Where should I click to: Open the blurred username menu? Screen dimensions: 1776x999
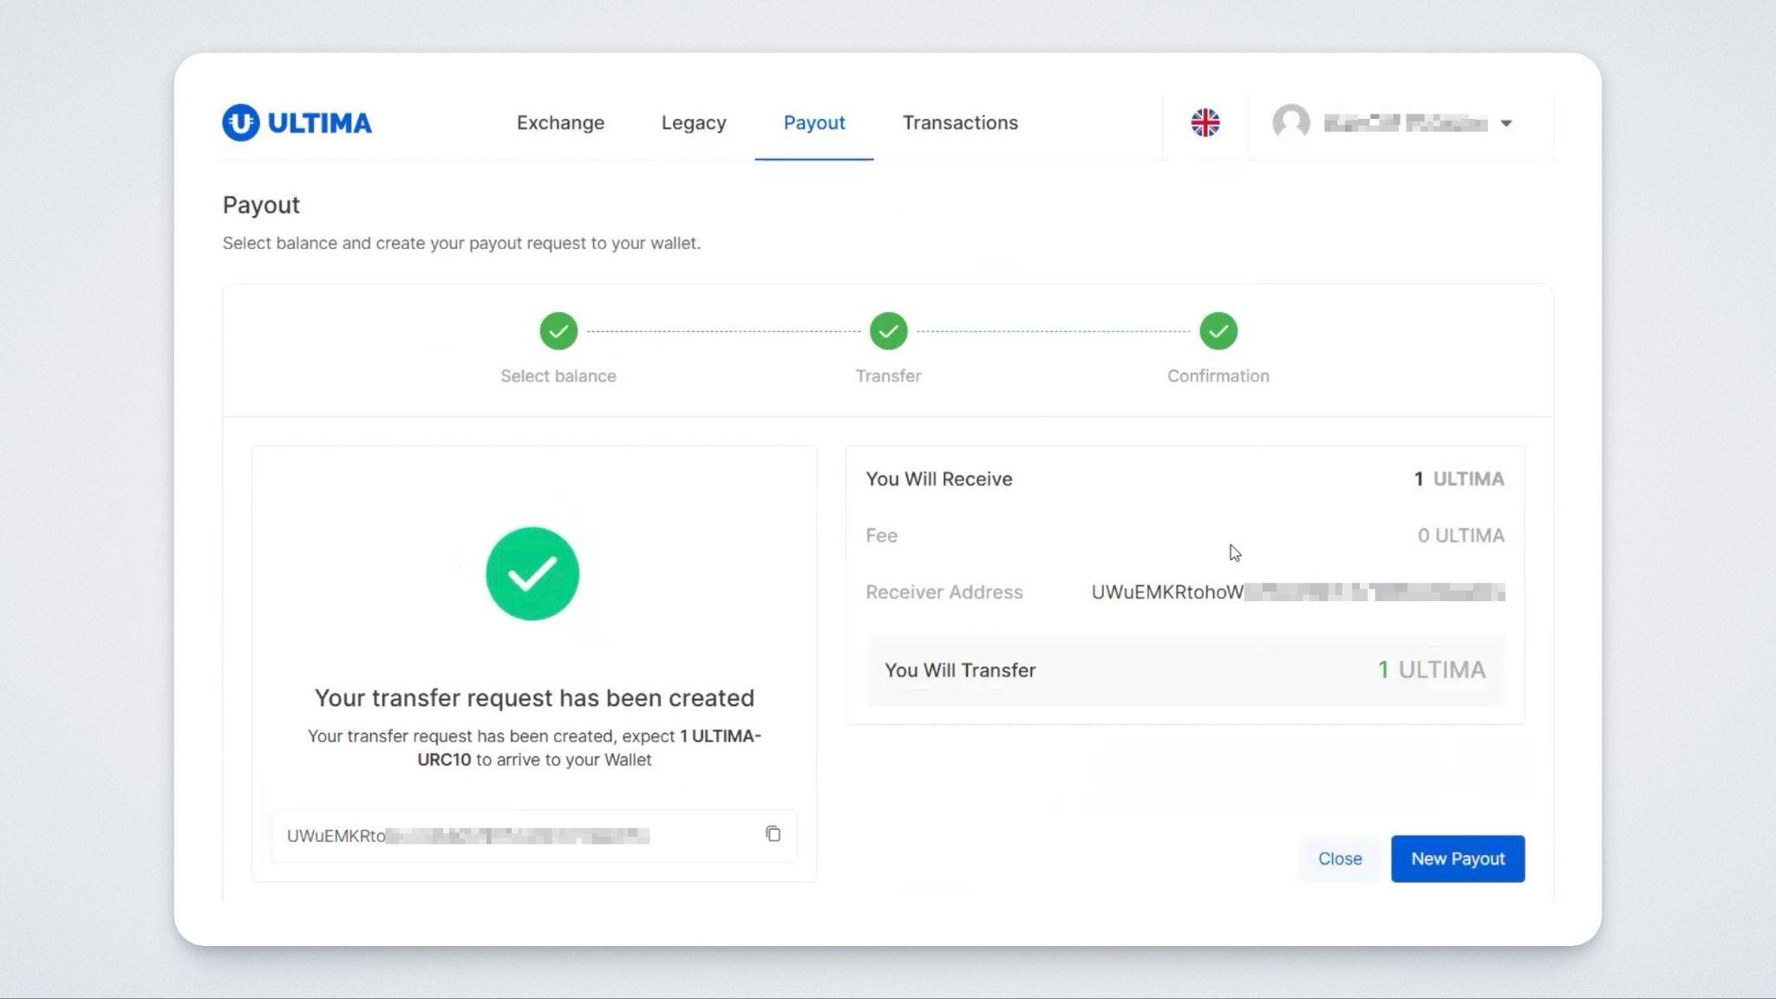pyautogui.click(x=1405, y=123)
